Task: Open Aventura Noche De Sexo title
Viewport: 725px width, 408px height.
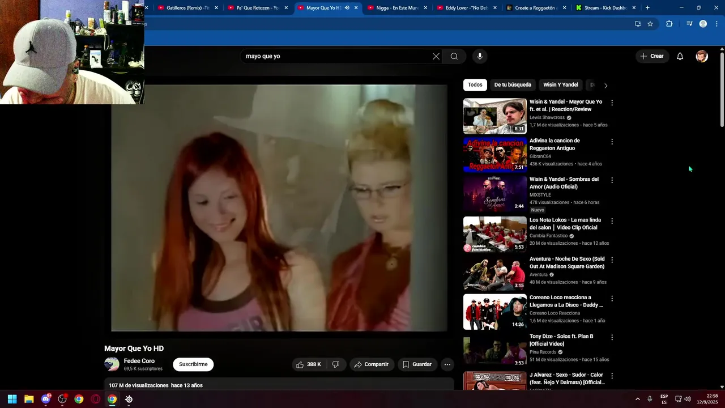Action: coord(567,262)
